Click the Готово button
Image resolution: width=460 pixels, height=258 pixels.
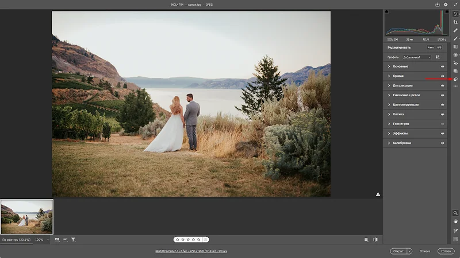click(x=446, y=251)
